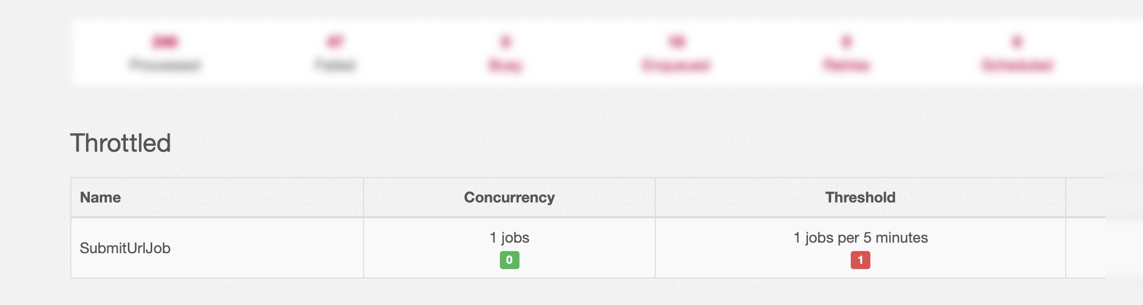Viewport: 1143px width, 305px height.
Task: Click the number above Failed
Action: click(336, 42)
